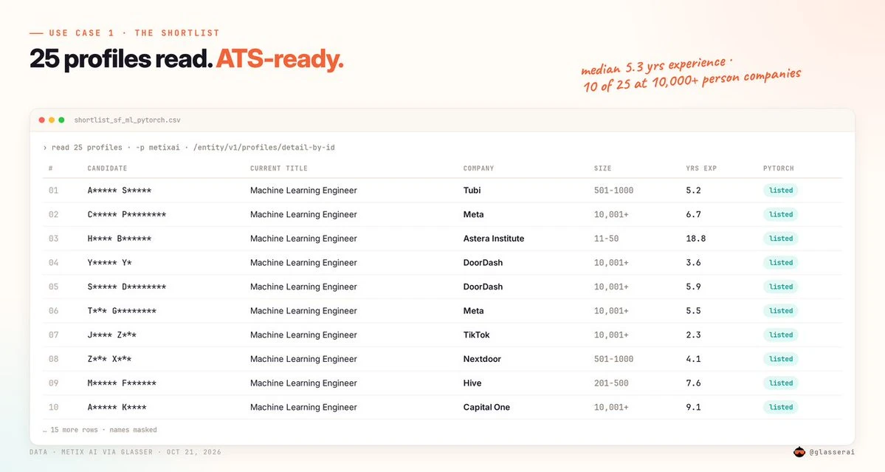
Task: Select candidate C***** P******** in row 02
Action: tap(126, 214)
